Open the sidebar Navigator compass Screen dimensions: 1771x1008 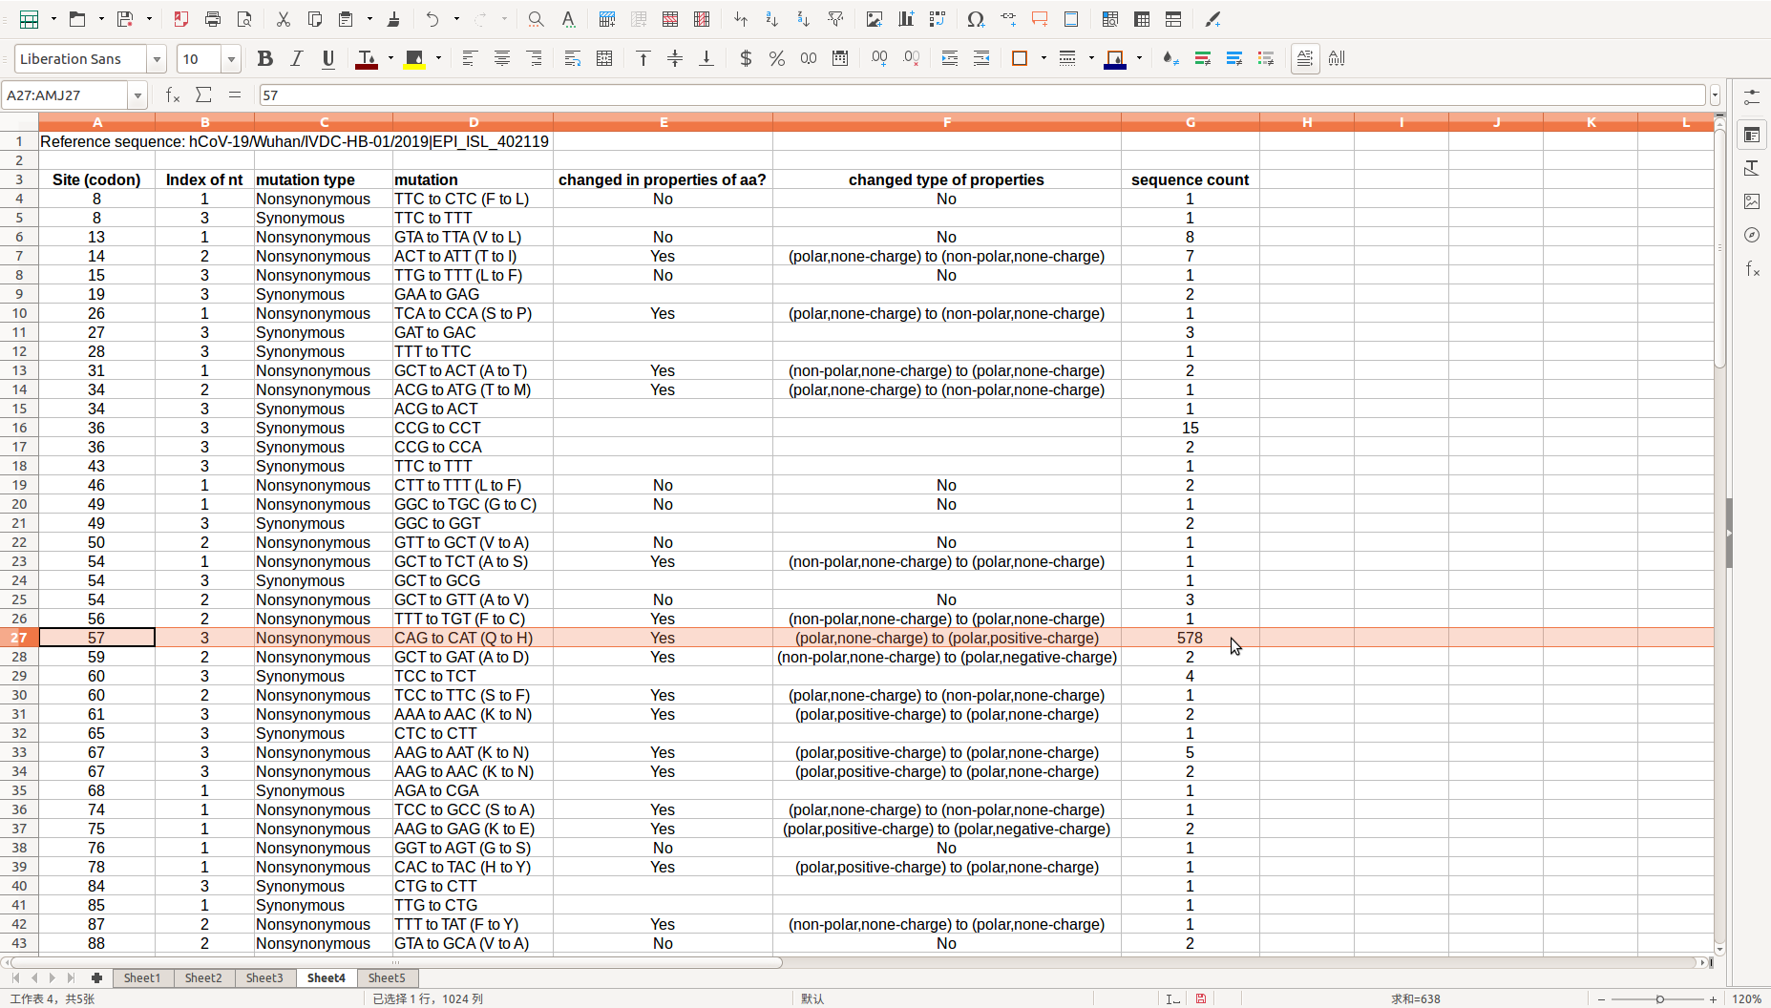(1752, 235)
